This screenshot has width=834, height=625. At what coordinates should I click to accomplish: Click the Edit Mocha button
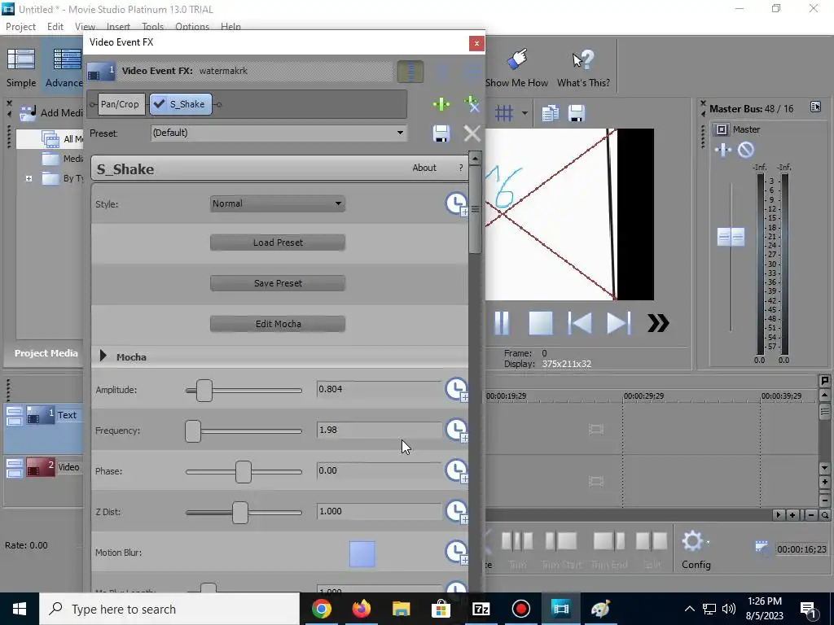click(278, 324)
